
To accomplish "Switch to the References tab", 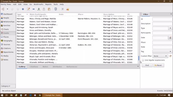I will click(x=72, y=67).
